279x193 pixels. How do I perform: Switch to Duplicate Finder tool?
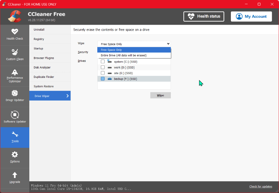pyautogui.click(x=44, y=77)
